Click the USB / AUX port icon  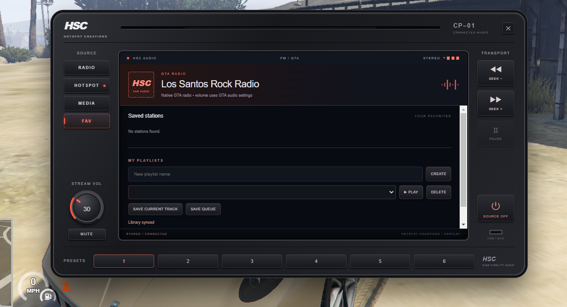pos(496,232)
